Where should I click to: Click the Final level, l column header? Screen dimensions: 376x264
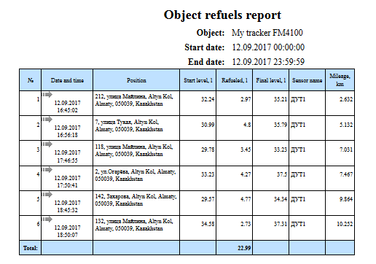tap(271, 80)
